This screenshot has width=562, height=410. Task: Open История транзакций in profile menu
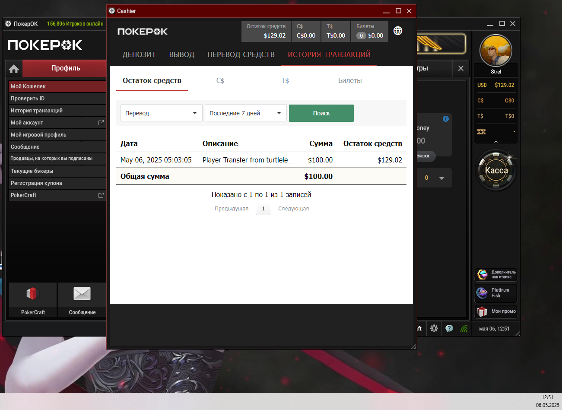pyautogui.click(x=57, y=111)
